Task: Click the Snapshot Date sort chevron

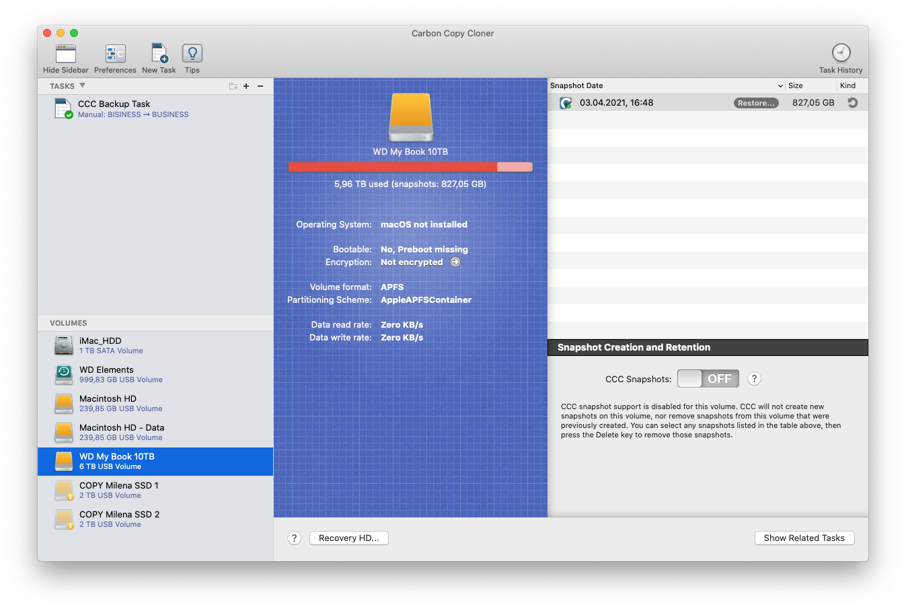Action: click(780, 86)
